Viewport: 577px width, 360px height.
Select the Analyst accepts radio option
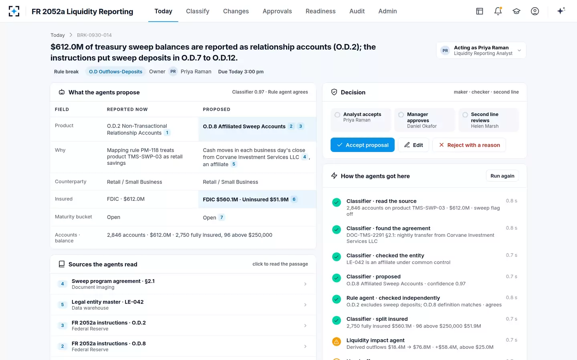coord(337,115)
